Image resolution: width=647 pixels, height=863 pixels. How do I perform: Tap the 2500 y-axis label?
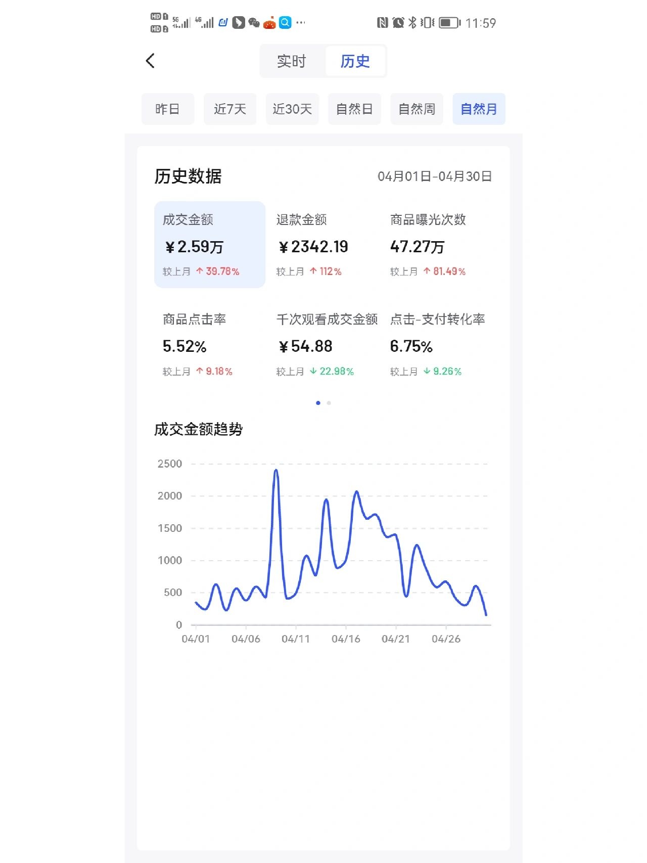click(170, 464)
